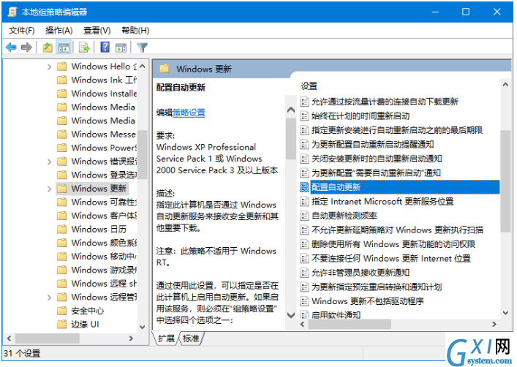517x367 pixels.
Task: Click the app icon in title bar
Action: [x=12, y=12]
